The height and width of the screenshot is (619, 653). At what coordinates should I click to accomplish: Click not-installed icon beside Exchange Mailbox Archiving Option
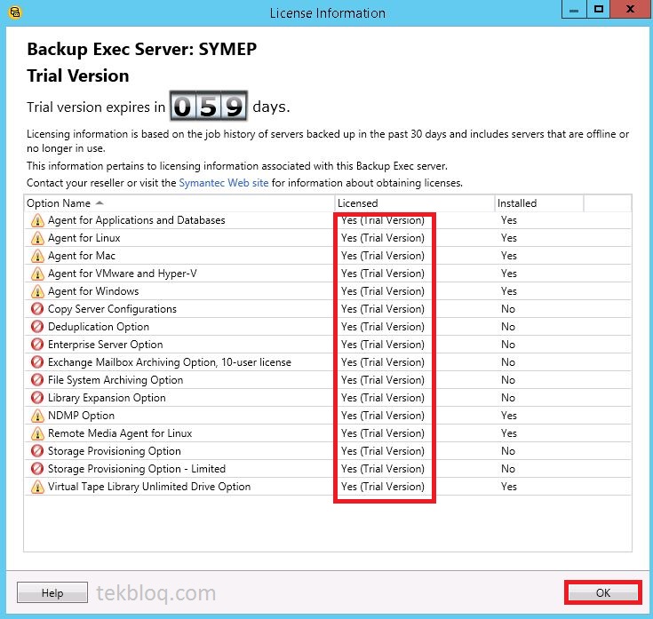pos(37,362)
